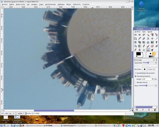
Task: Open the Capa menu
Action: click(41, 4)
